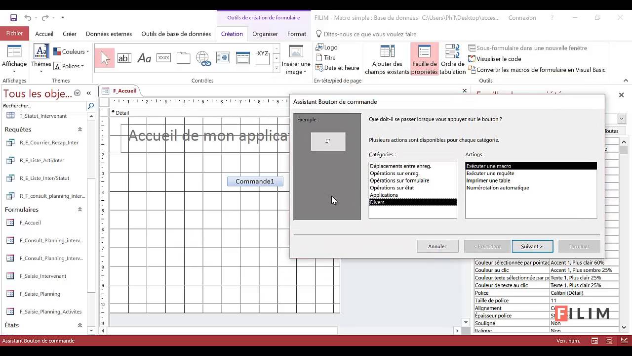Screen dimensions: 632x356
Task: Select Applications category
Action: coord(413,195)
